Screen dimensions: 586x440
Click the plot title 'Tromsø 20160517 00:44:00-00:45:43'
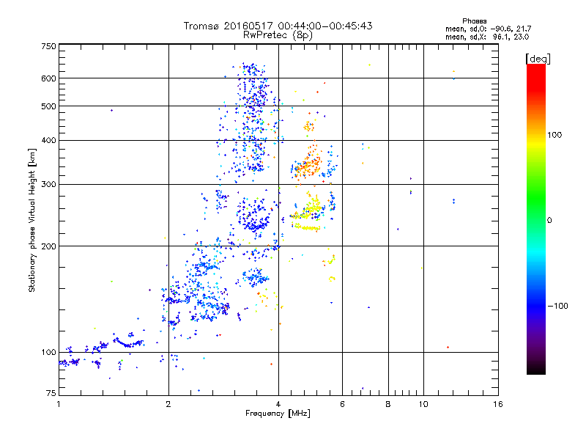tap(278, 26)
